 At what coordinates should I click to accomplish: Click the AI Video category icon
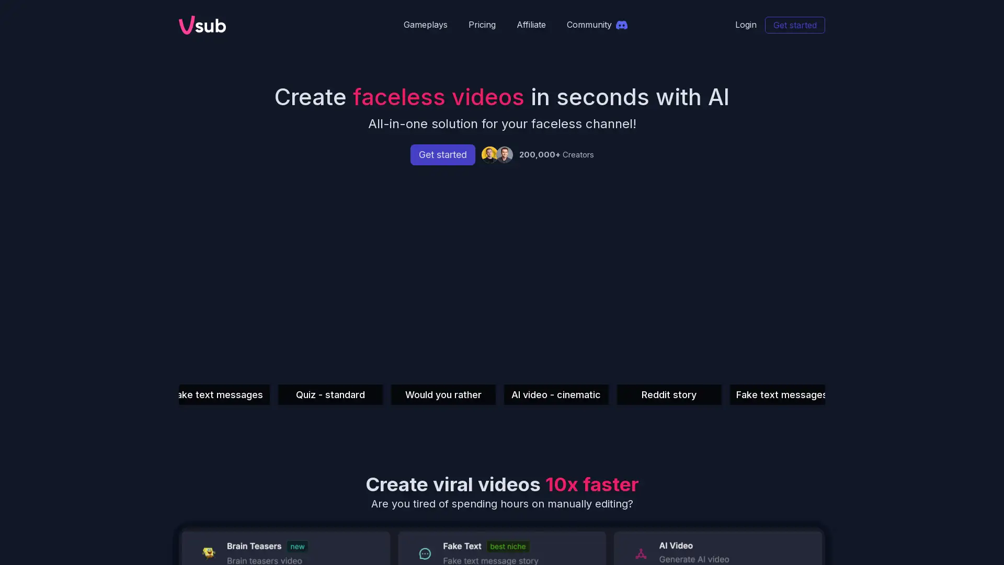click(640, 552)
